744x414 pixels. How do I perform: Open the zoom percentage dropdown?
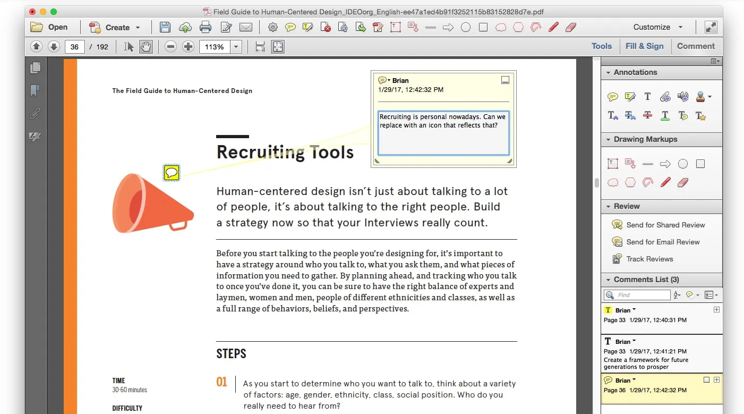coord(236,47)
